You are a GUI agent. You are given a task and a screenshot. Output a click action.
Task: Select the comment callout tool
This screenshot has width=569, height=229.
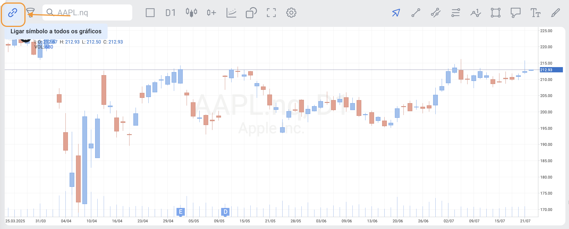point(515,12)
